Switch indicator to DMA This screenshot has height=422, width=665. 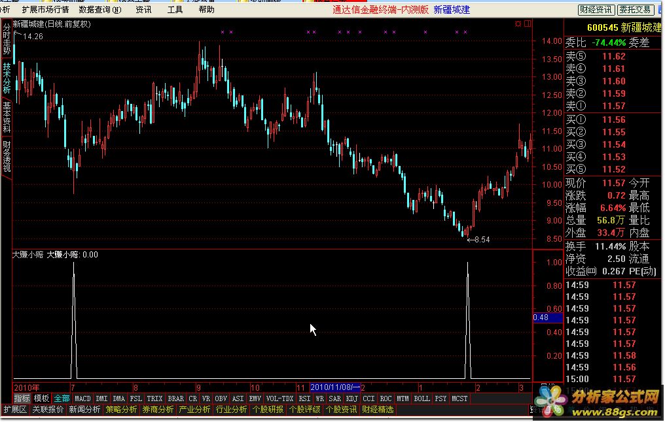coord(118,398)
